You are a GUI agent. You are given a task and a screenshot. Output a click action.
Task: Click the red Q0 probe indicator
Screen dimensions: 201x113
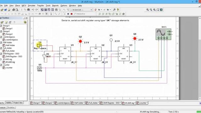click(135, 38)
